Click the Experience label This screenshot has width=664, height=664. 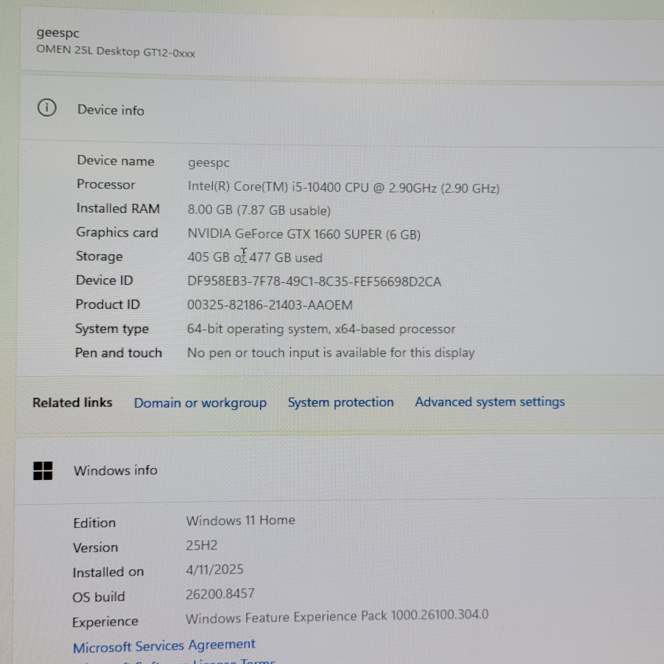(x=105, y=622)
